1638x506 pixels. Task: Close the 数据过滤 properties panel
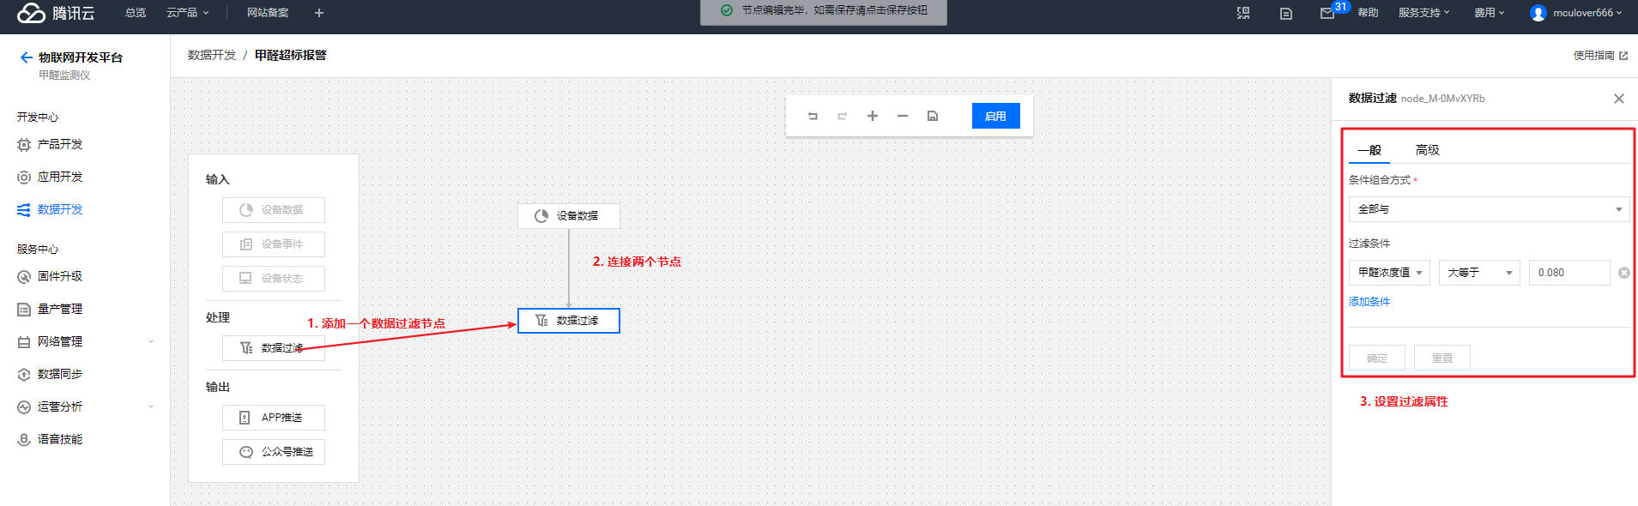coord(1619,99)
